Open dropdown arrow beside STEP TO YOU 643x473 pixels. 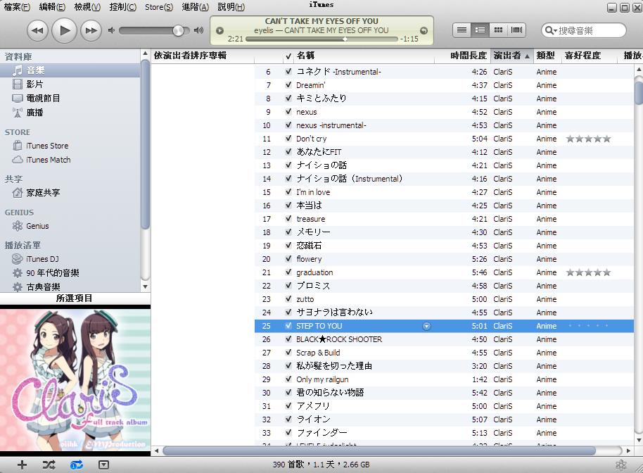point(426,326)
